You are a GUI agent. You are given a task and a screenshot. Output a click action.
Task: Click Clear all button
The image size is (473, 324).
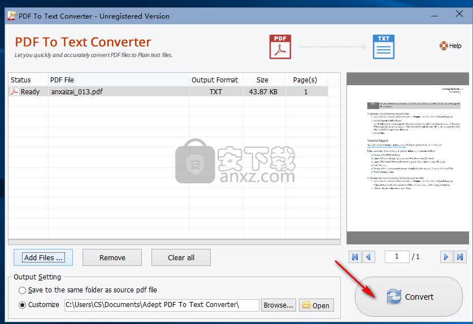(x=181, y=257)
